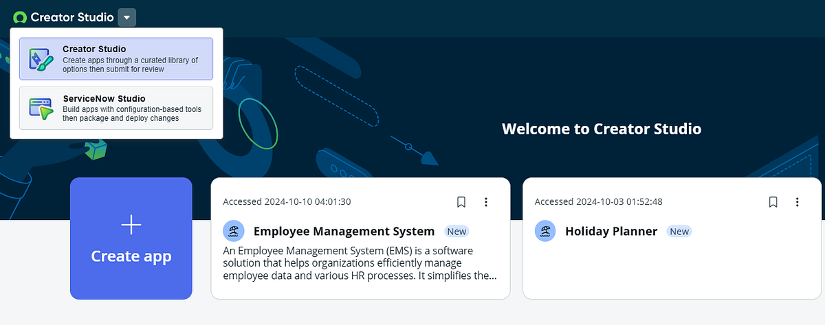Screen dimensions: 825x325
Task: Click the Creator Studio paintbrush icon
Action: (x=41, y=60)
